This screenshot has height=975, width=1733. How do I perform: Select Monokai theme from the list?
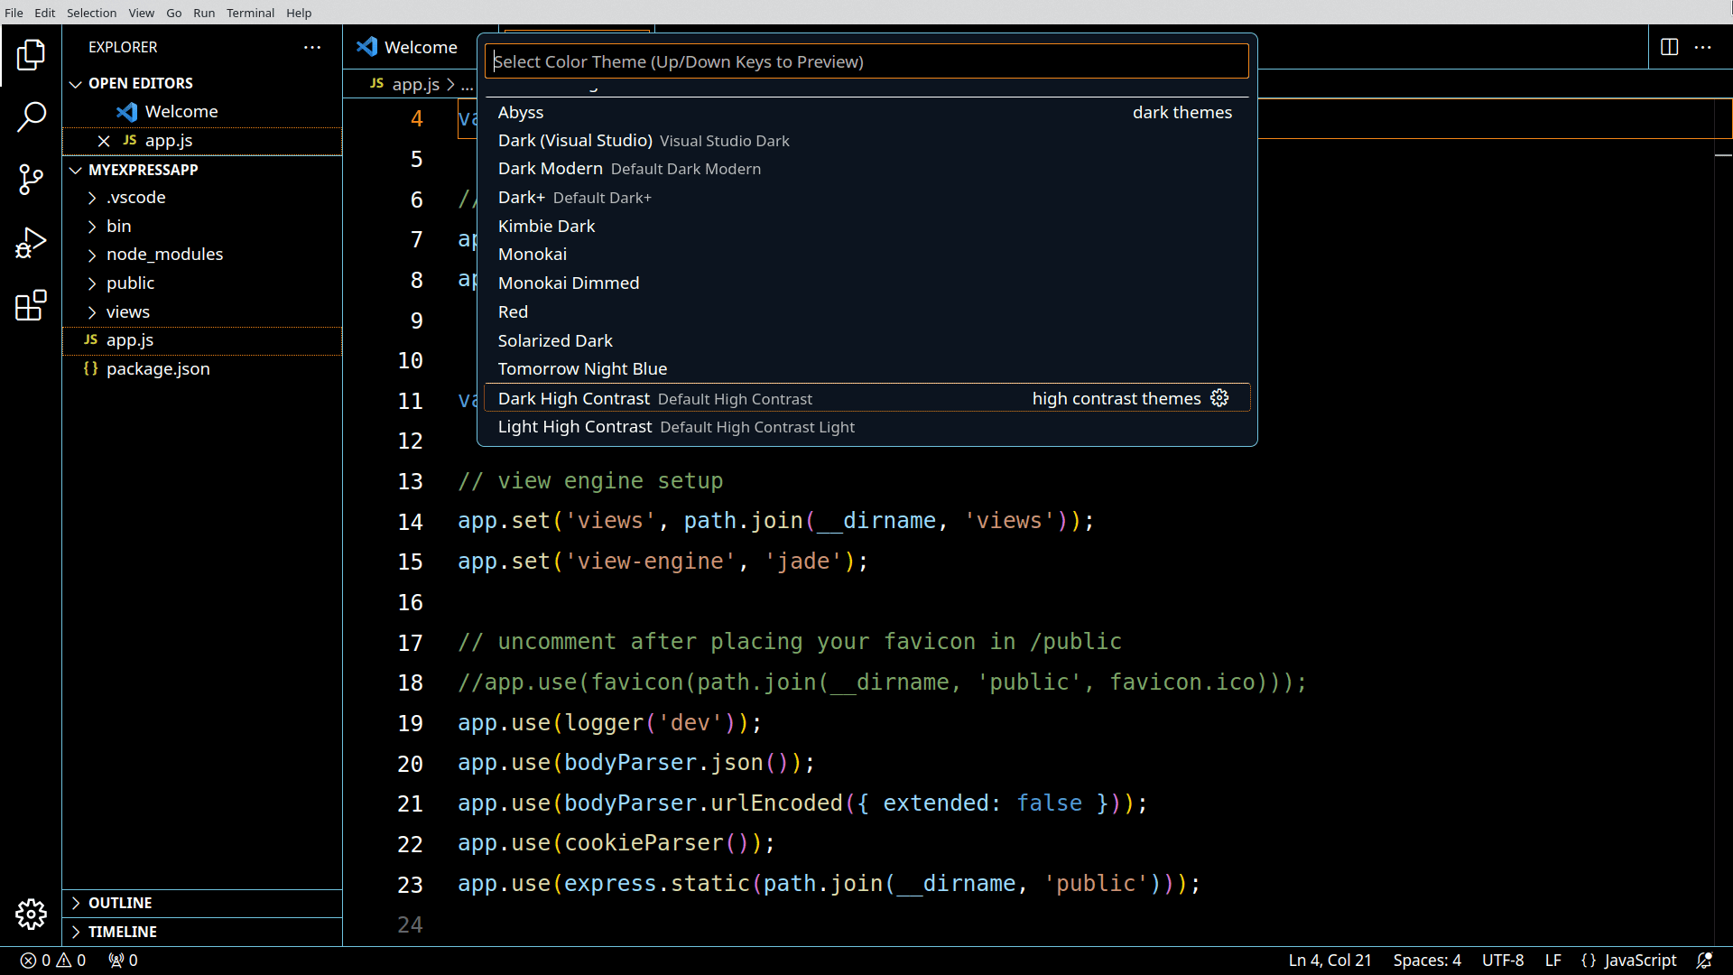coord(533,254)
